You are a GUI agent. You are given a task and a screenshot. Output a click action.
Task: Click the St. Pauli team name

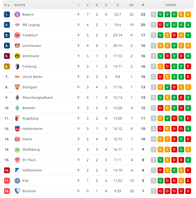(29, 160)
